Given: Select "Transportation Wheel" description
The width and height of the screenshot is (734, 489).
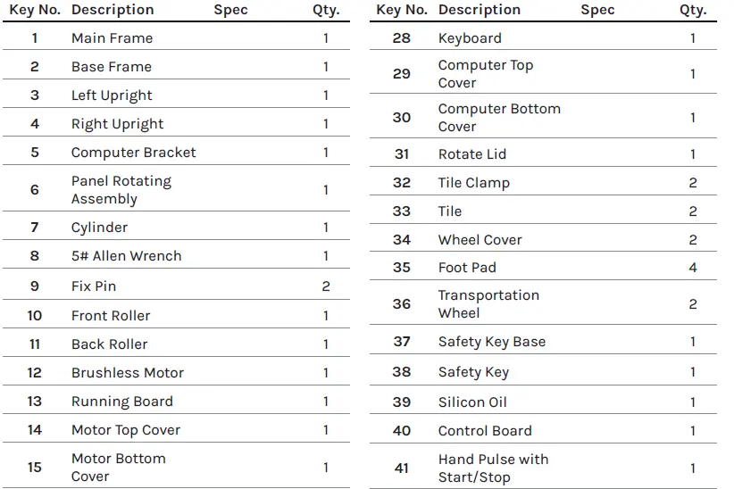Looking at the screenshot, I should coord(488,304).
